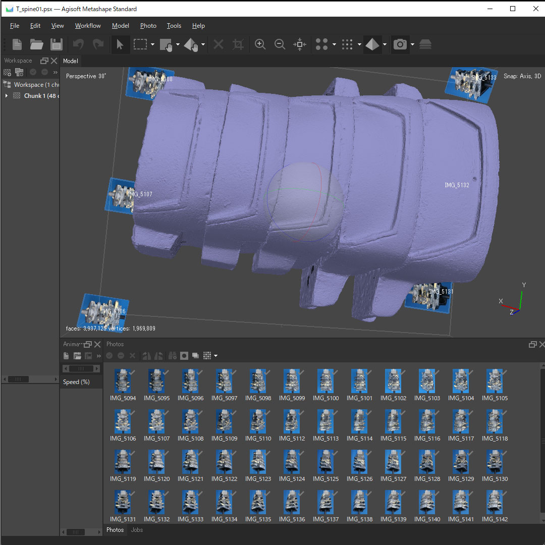The width and height of the screenshot is (545, 545).
Task: Open the Model view mode dropdown arrow
Action: (385, 44)
